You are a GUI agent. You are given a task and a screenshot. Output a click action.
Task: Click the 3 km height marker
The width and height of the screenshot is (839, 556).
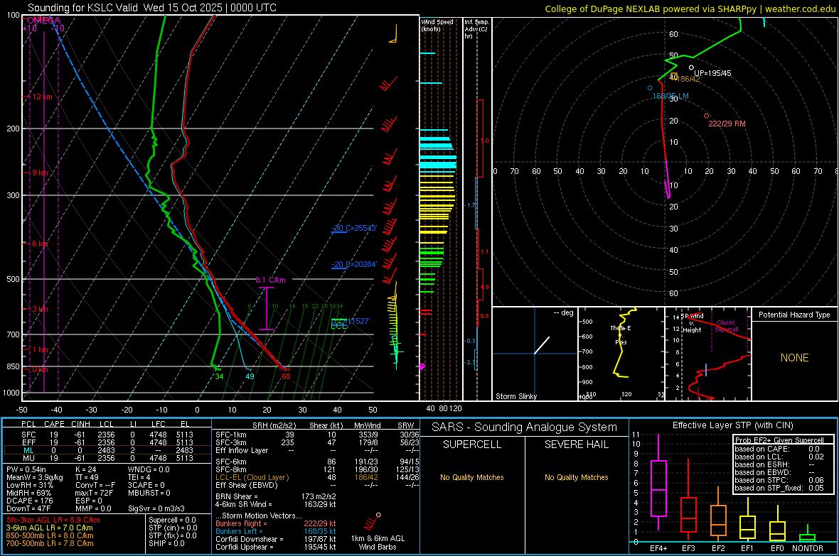tap(40, 309)
